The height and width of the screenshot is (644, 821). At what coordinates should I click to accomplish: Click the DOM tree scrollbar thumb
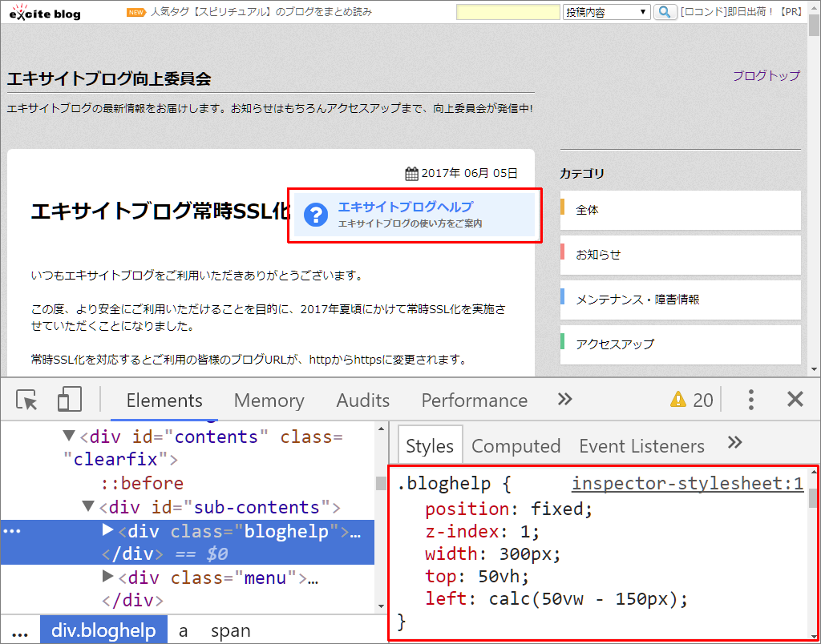click(x=381, y=483)
